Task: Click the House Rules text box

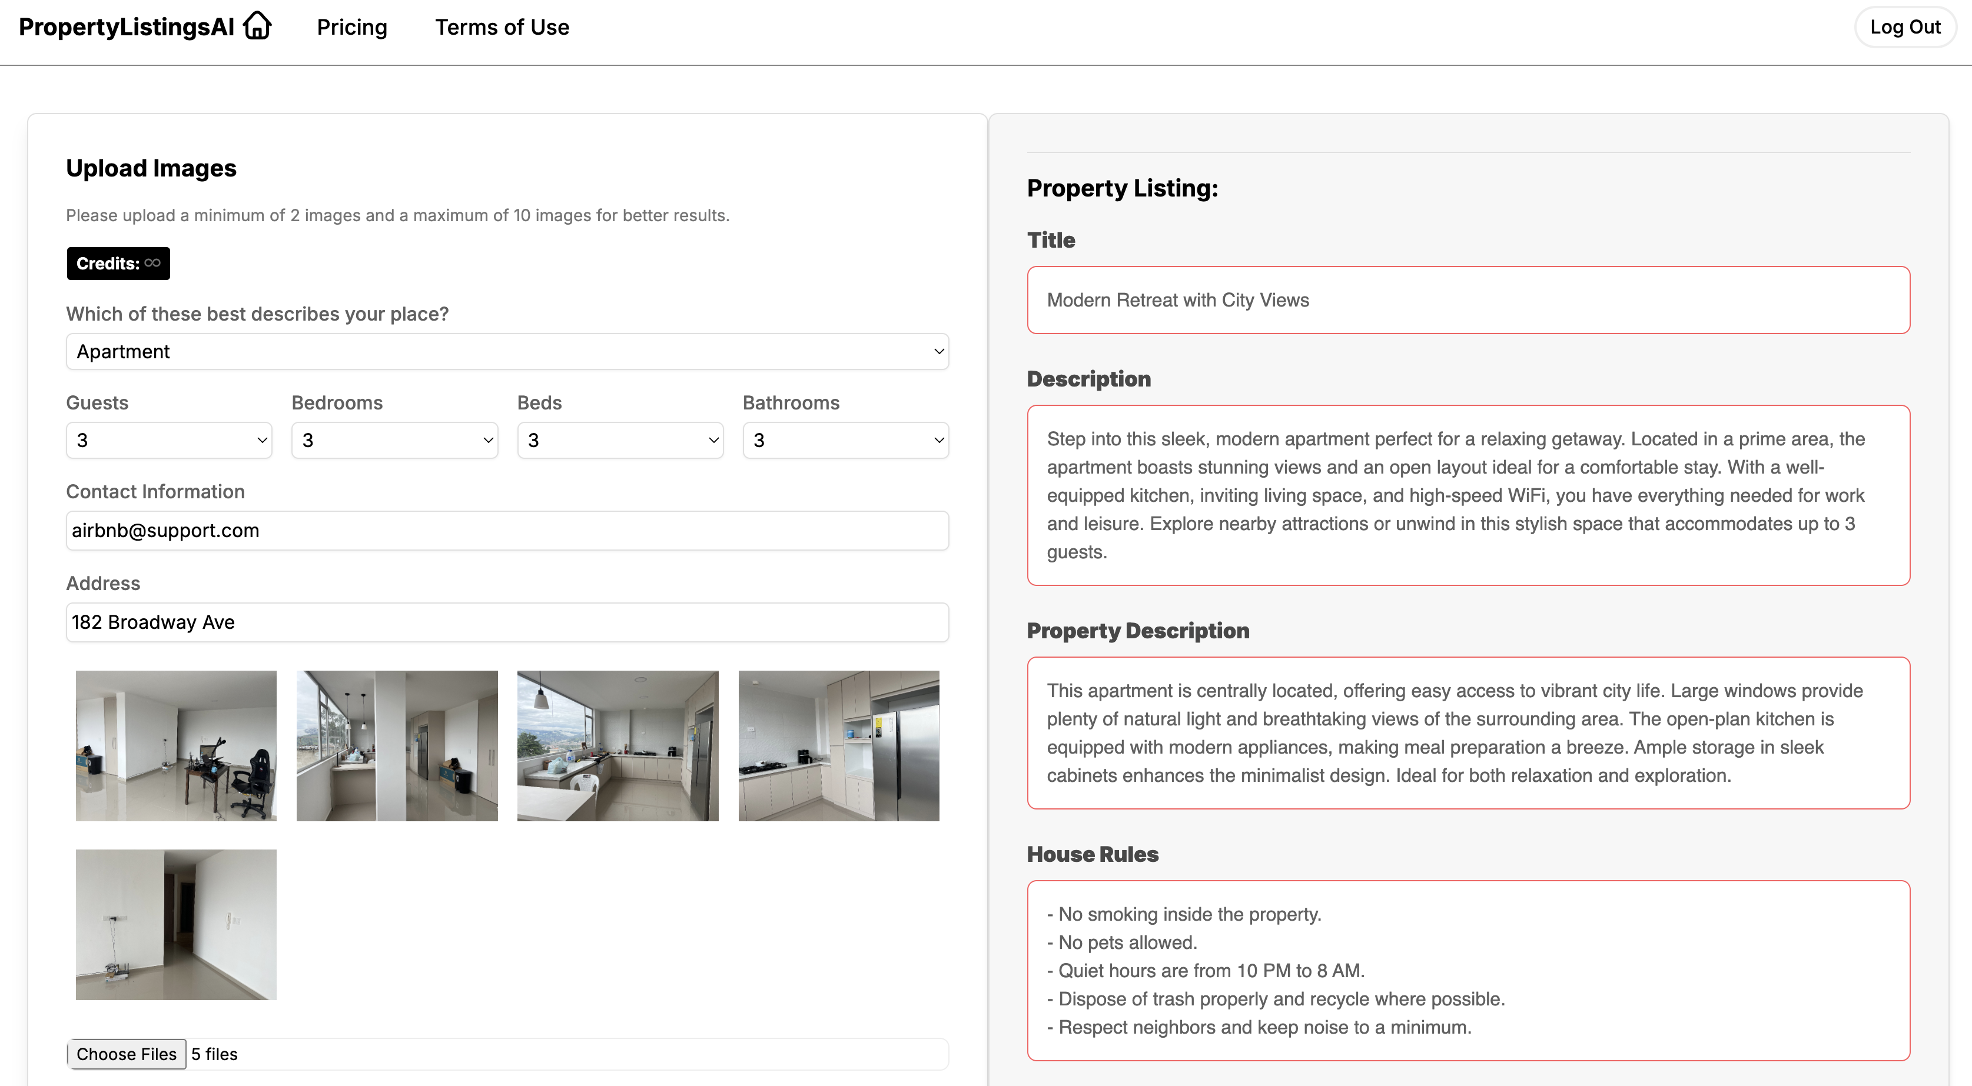Action: pyautogui.click(x=1468, y=970)
